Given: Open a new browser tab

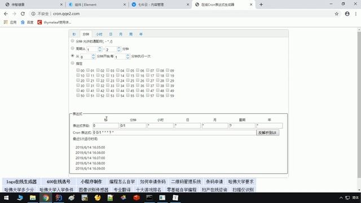Looking at the screenshot, I should click(261, 5).
